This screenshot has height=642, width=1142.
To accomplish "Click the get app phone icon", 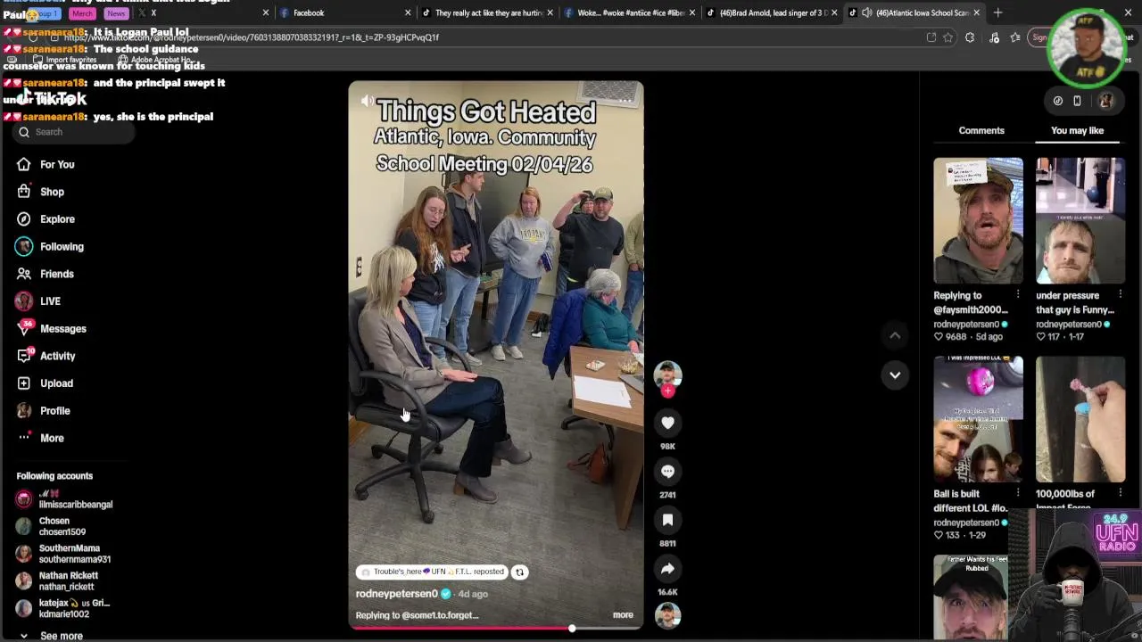I will (1077, 101).
